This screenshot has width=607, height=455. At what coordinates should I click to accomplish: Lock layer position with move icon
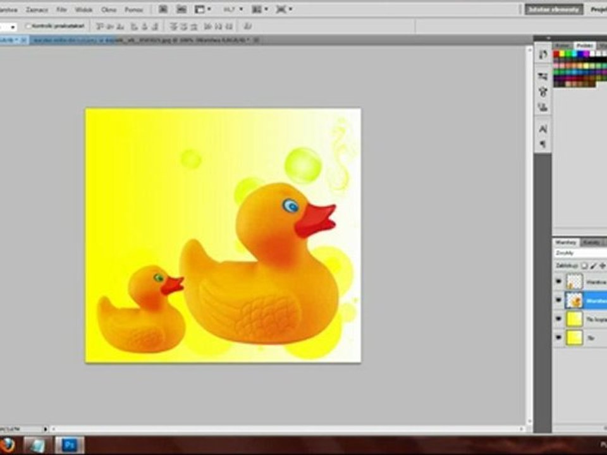[602, 266]
